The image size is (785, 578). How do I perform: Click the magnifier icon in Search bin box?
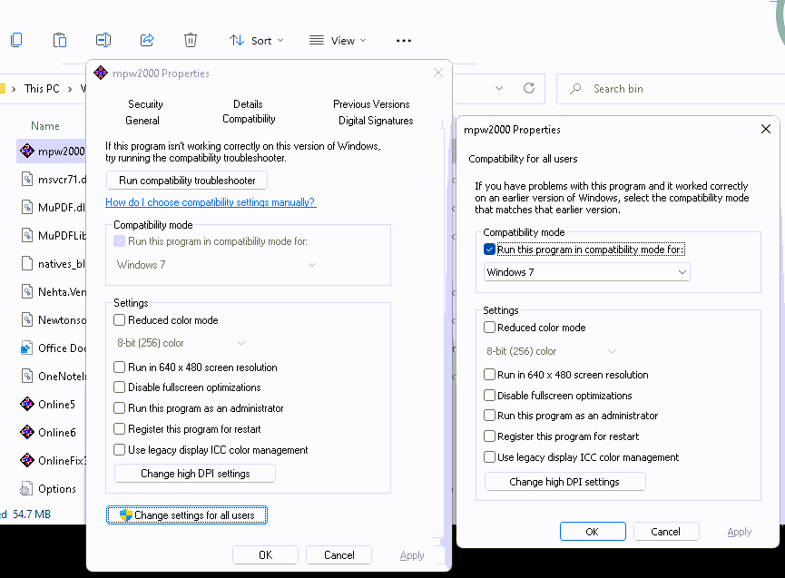[575, 89]
